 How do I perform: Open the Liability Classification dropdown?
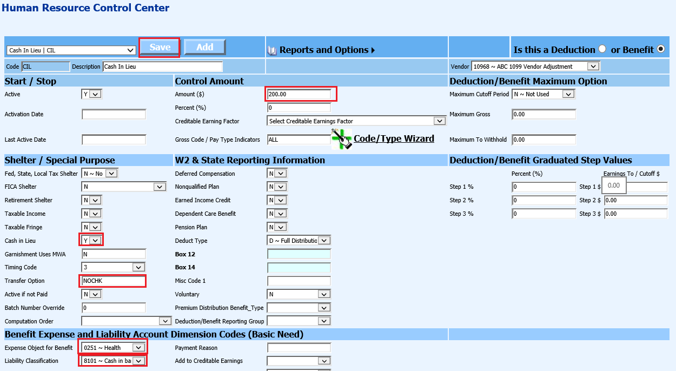pyautogui.click(x=113, y=361)
